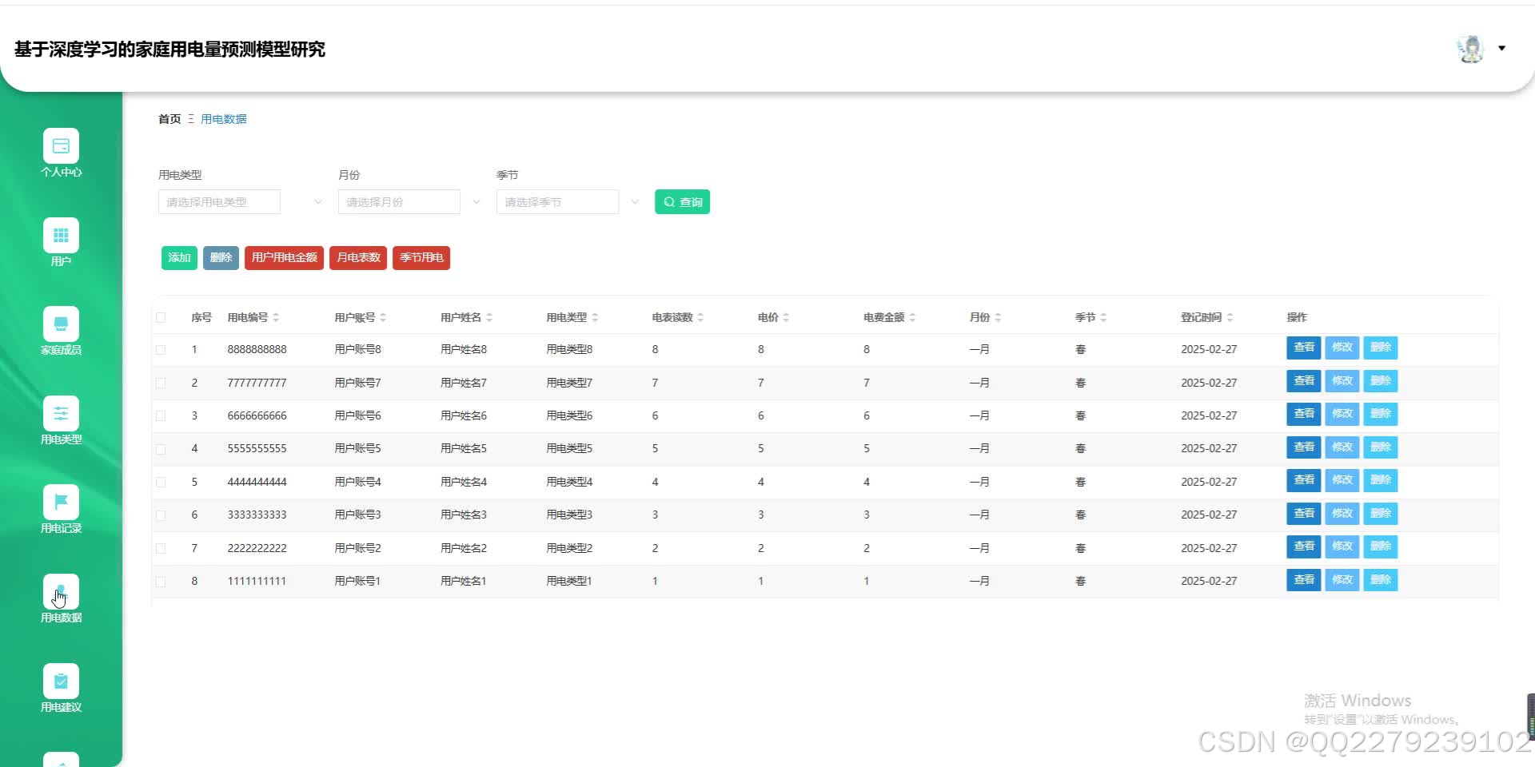The width and height of the screenshot is (1535, 767).
Task: Open the avatar dropdown arrow
Action: pos(1501,49)
